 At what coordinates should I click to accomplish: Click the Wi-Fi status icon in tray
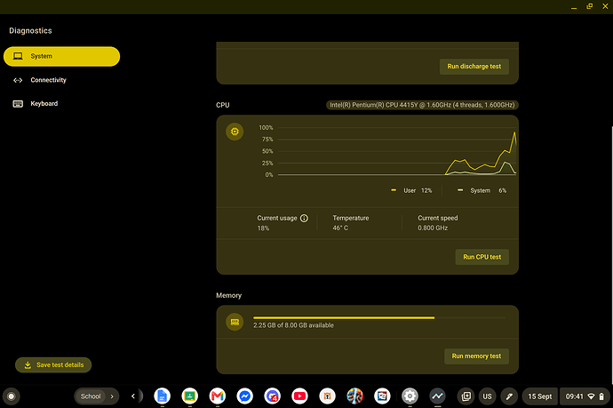click(592, 396)
